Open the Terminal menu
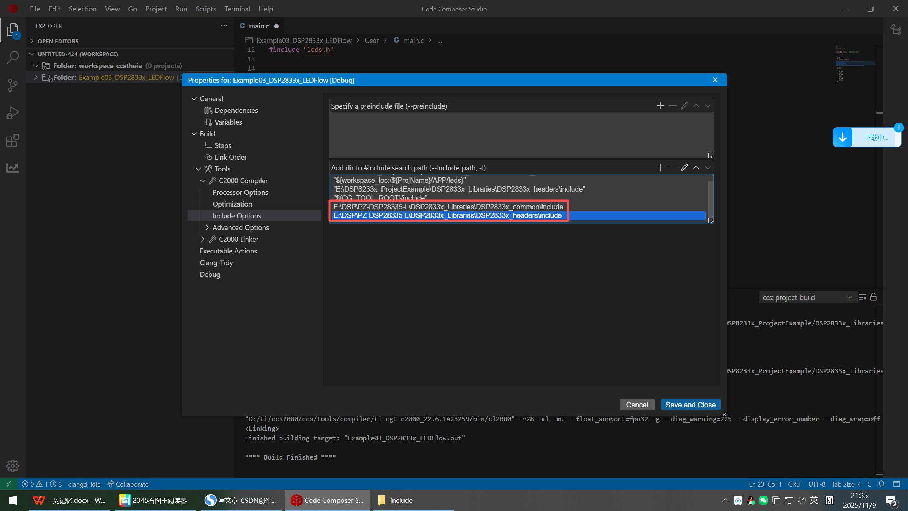Screen dimensions: 908x511 237,9
